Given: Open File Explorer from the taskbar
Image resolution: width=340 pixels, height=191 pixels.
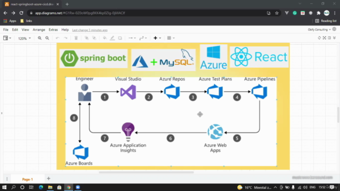Looking at the screenshot, I should (50, 187).
